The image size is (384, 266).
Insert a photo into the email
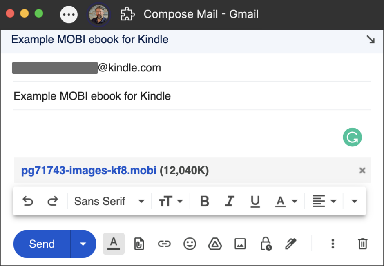[x=240, y=244]
